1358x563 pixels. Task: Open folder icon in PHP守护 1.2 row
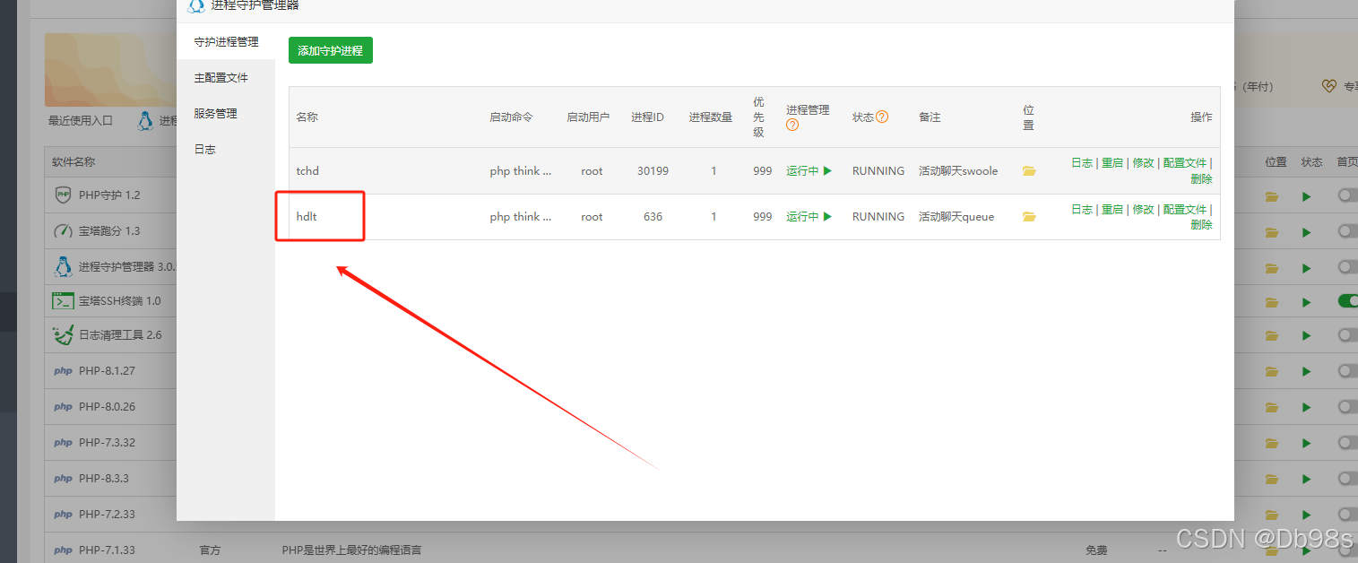[1272, 196]
